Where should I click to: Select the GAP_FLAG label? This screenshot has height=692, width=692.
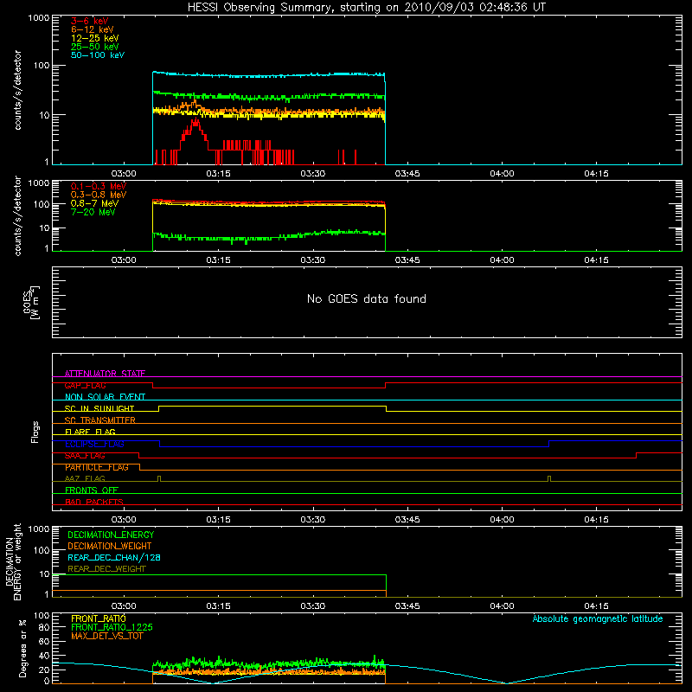(85, 385)
